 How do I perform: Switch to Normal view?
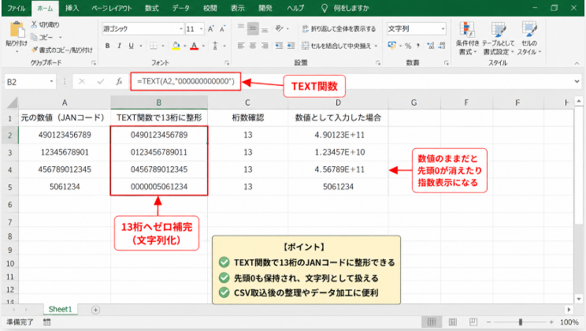click(x=432, y=322)
